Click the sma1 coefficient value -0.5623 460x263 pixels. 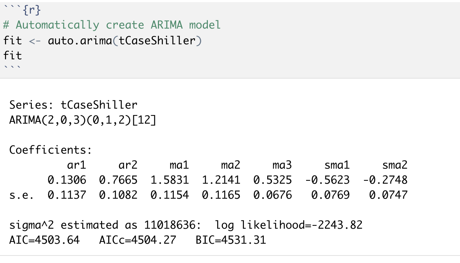pos(327,180)
